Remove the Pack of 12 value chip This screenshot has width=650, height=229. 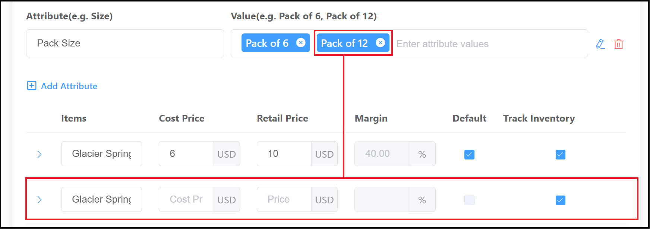click(x=380, y=43)
